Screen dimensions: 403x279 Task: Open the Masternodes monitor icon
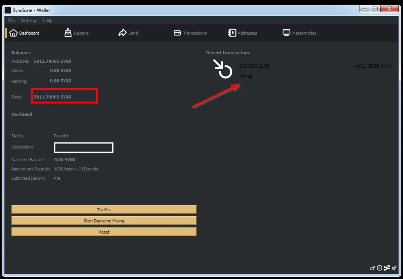click(286, 33)
